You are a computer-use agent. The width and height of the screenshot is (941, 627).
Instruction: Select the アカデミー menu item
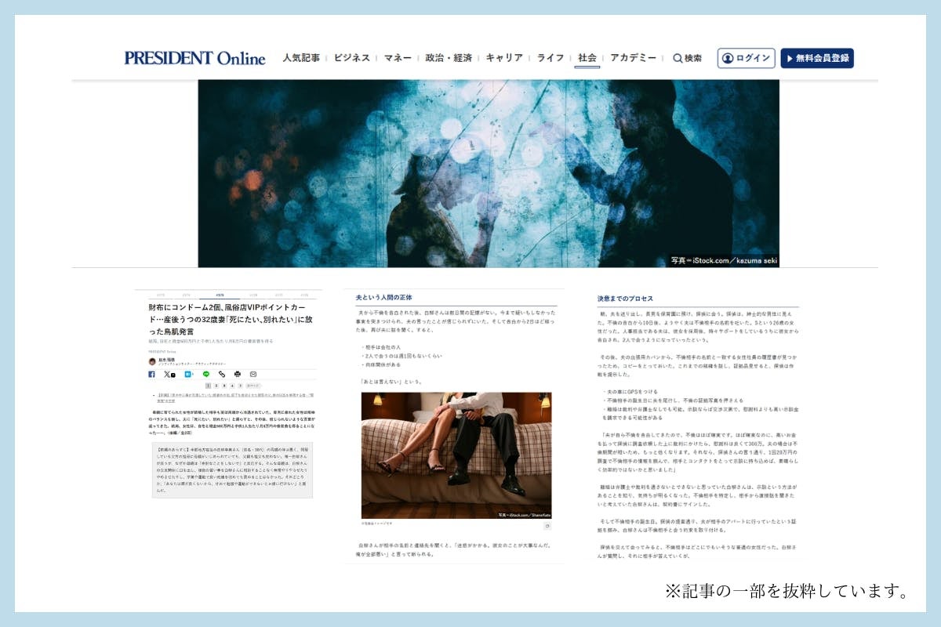pos(633,58)
